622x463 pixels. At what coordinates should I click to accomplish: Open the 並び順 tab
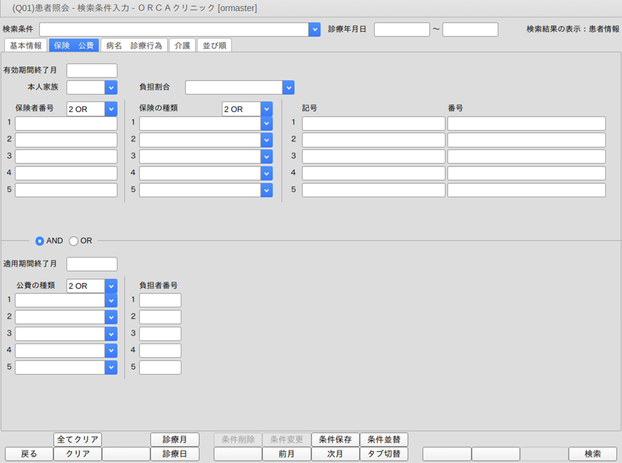(x=214, y=45)
